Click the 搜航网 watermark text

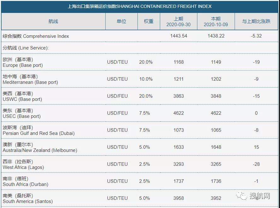(260, 196)
